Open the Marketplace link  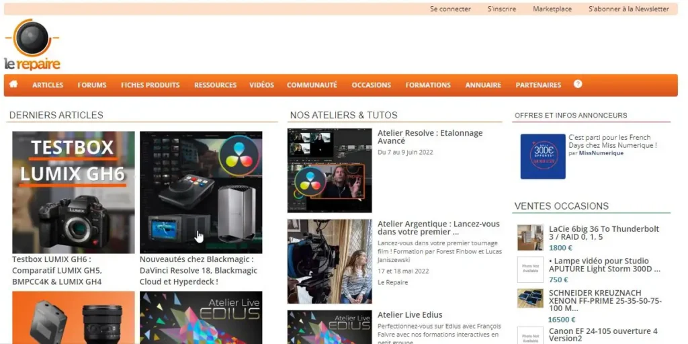click(552, 9)
